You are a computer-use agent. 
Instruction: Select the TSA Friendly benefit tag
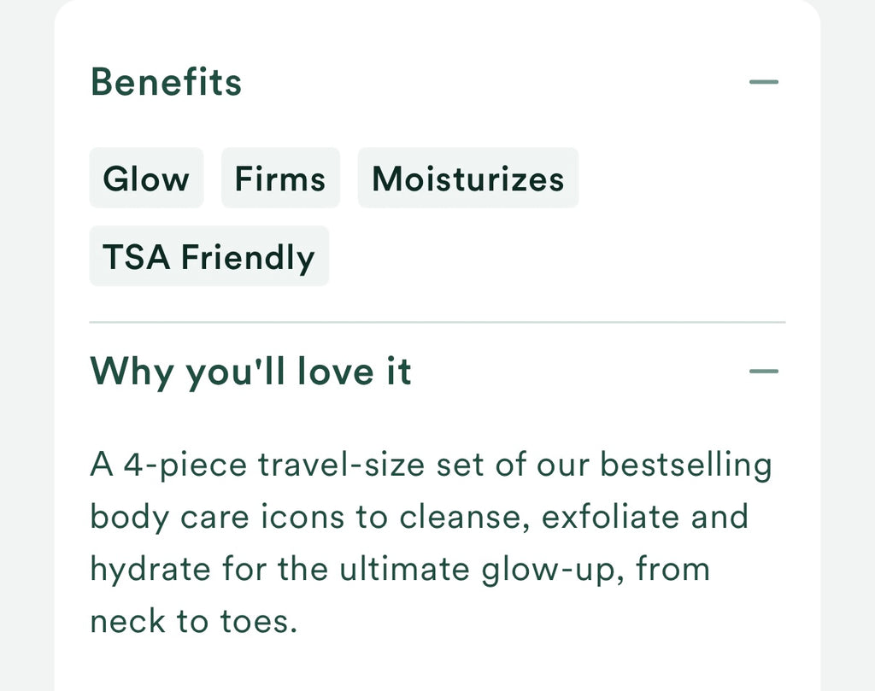pyautogui.click(x=208, y=255)
